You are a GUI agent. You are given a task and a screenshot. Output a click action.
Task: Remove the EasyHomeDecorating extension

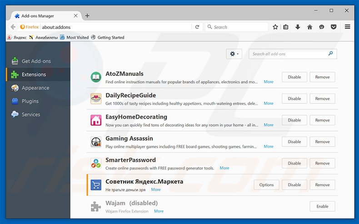tap(322, 120)
